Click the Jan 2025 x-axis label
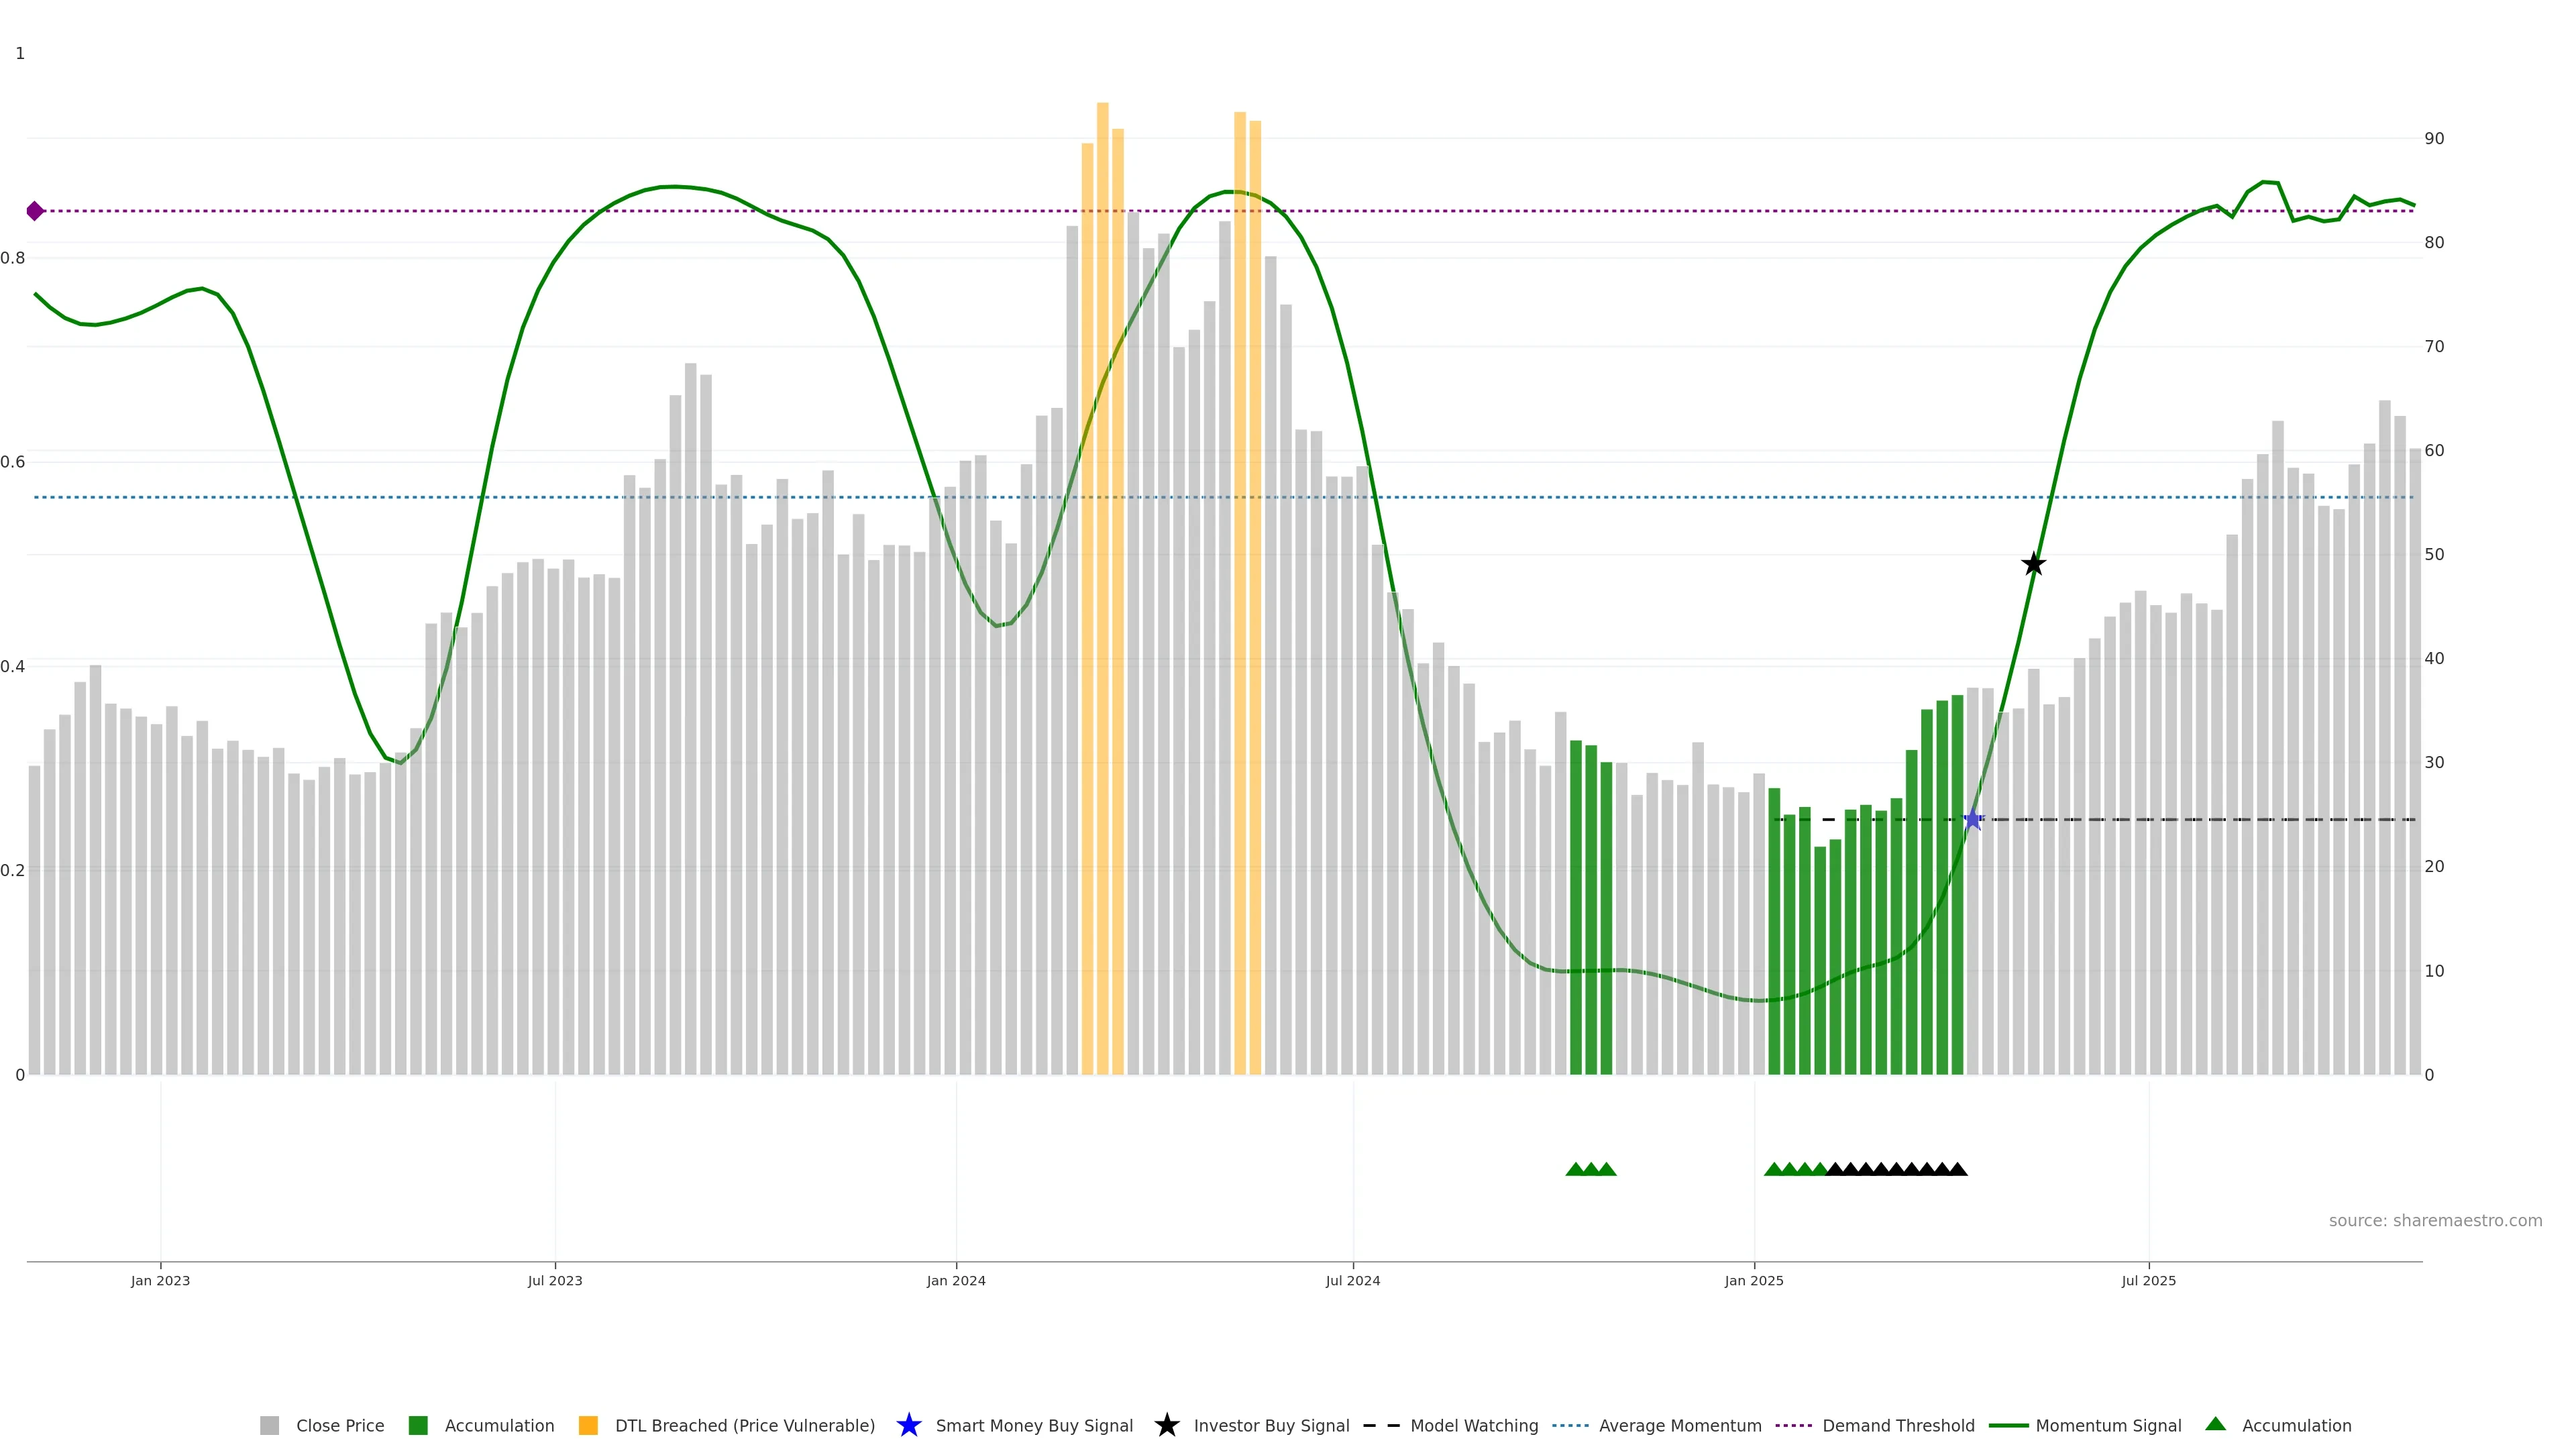Viewport: 2576px width, 1449px height. [x=1753, y=1280]
